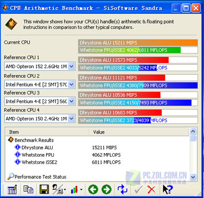The image size is (204, 198).
Task: Click the Current CPU label
Action: point(17,42)
